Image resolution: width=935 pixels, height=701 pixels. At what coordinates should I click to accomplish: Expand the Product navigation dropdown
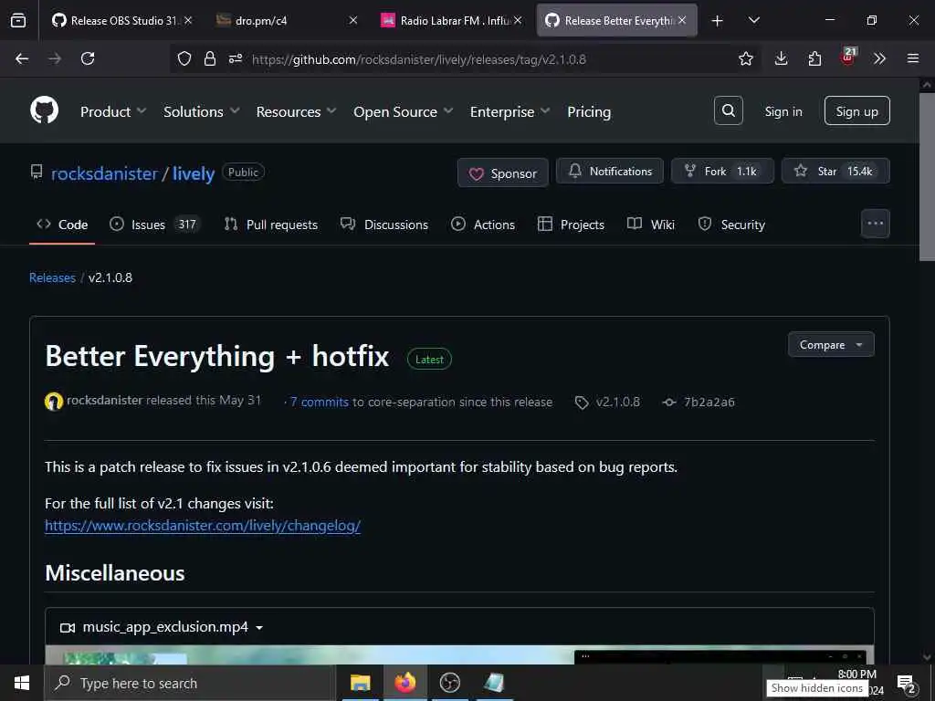113,111
